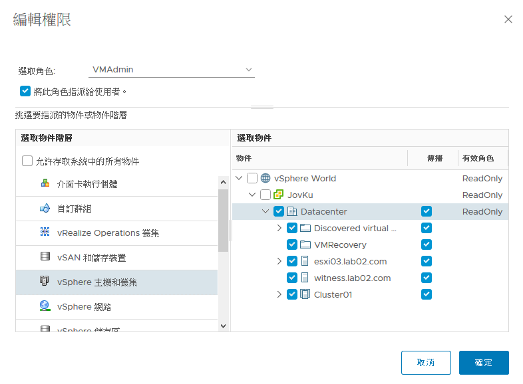Click the hierarchy list scroll down arrow
This screenshot has height=384, width=523.
(x=224, y=326)
